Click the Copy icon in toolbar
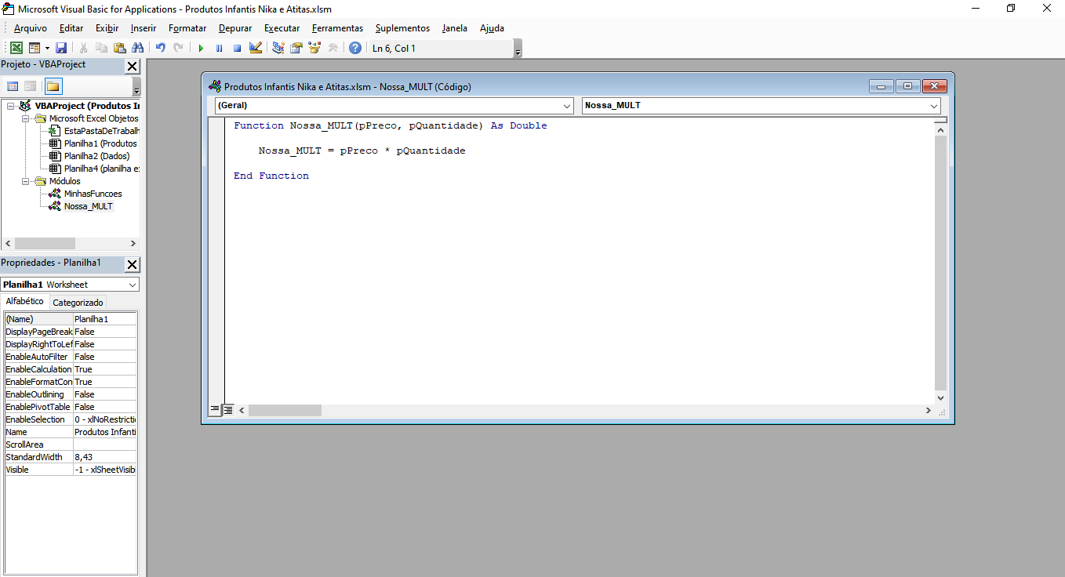Screen dimensions: 1065x577 102,48
